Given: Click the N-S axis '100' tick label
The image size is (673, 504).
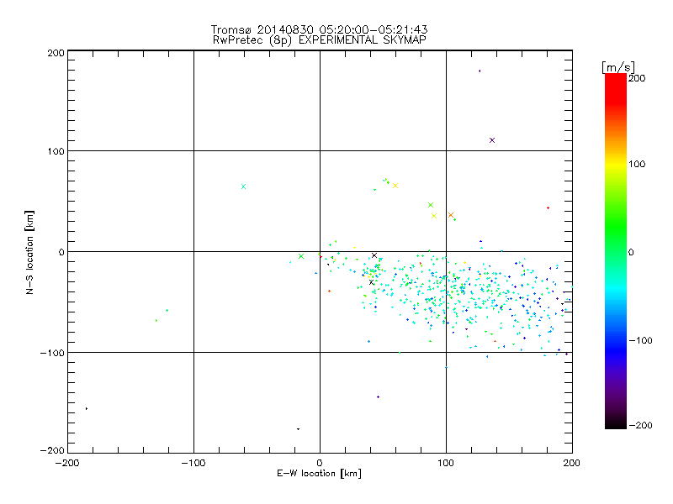Looking at the screenshot, I should [x=56, y=151].
